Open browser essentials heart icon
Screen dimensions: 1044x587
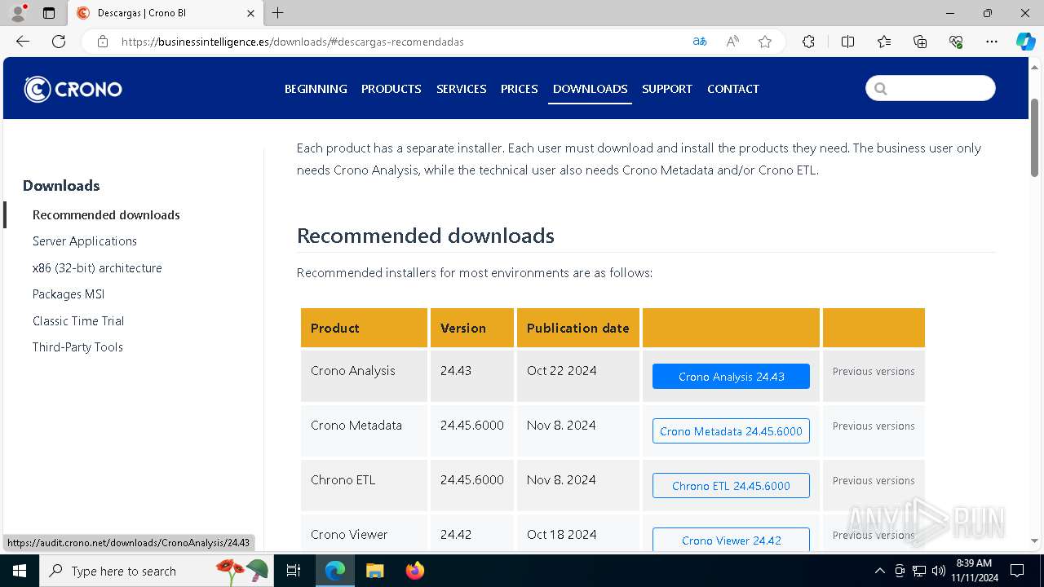[956, 42]
